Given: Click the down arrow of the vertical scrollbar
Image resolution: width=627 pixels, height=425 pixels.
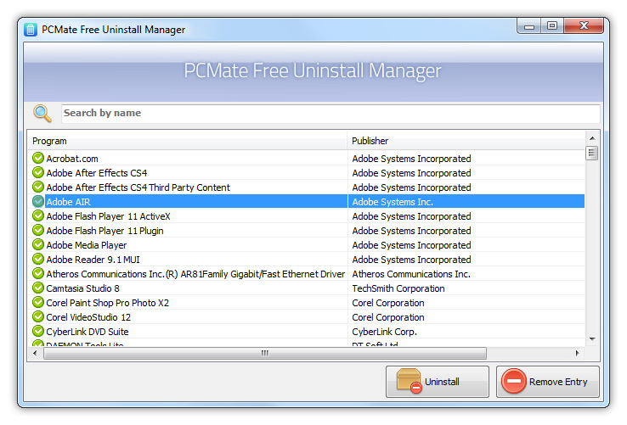Looking at the screenshot, I should click(x=592, y=339).
